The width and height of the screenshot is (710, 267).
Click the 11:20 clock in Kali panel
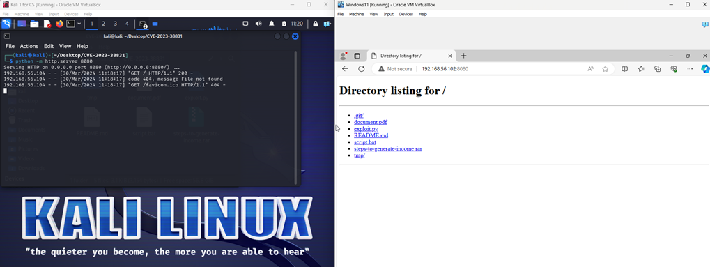tap(297, 24)
